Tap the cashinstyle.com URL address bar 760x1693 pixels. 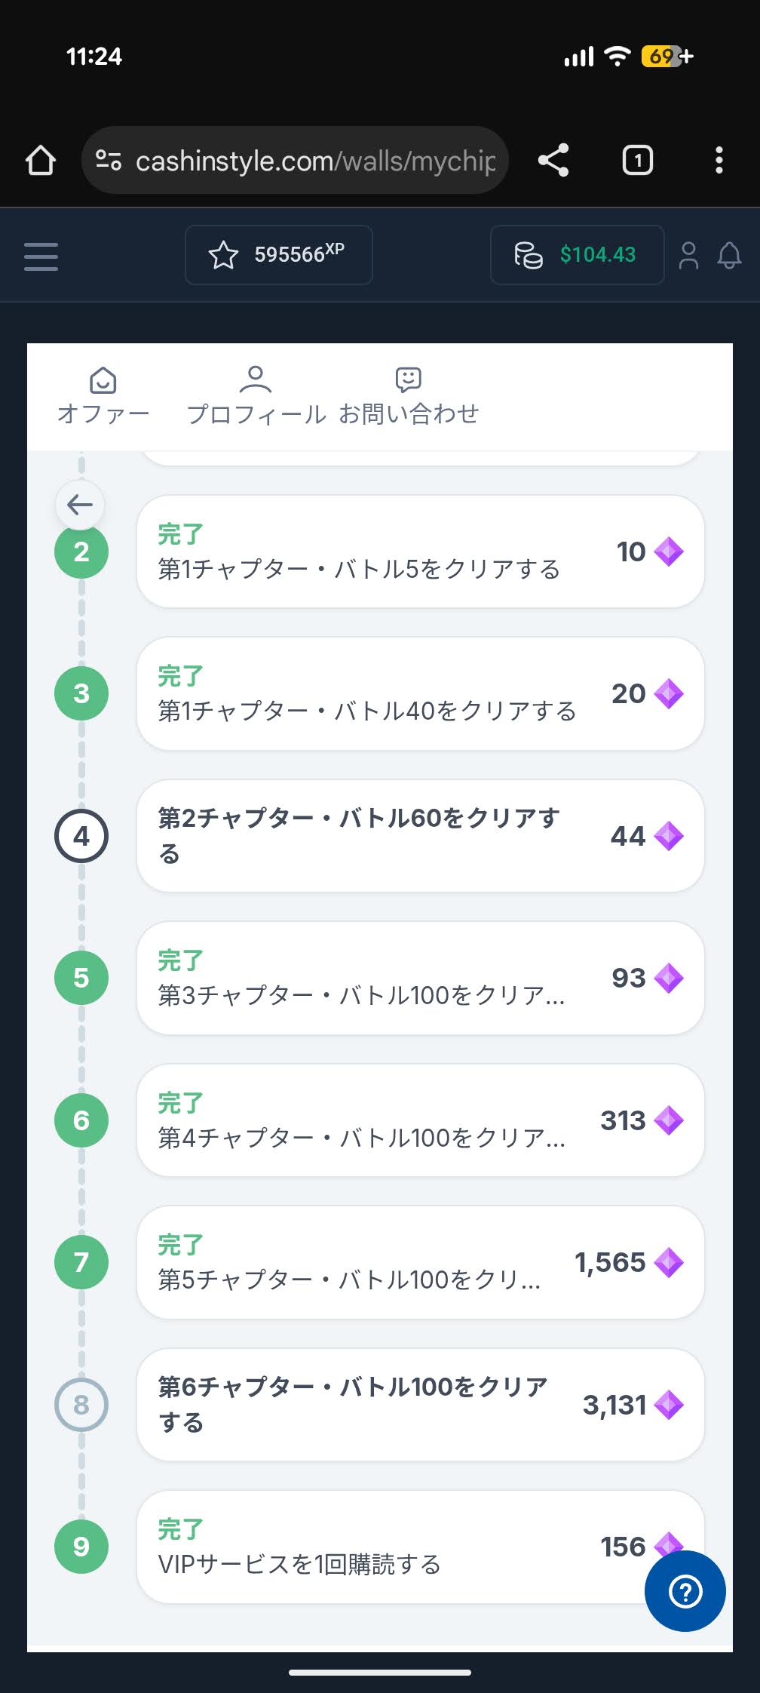click(315, 161)
